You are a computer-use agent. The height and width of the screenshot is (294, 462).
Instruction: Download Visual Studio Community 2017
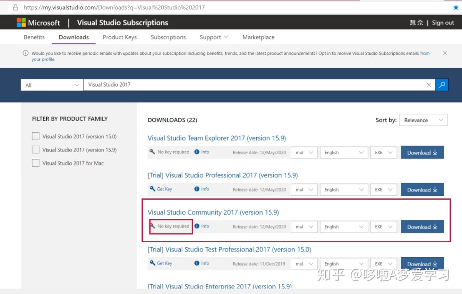(x=422, y=227)
